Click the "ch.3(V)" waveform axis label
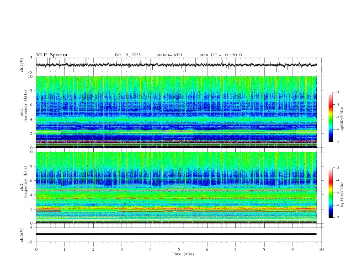Screen dimensions: 362x280 [x=22, y=235]
